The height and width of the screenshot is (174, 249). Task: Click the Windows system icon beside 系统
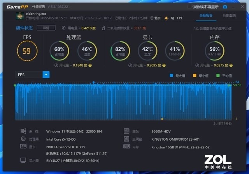tap(23, 131)
